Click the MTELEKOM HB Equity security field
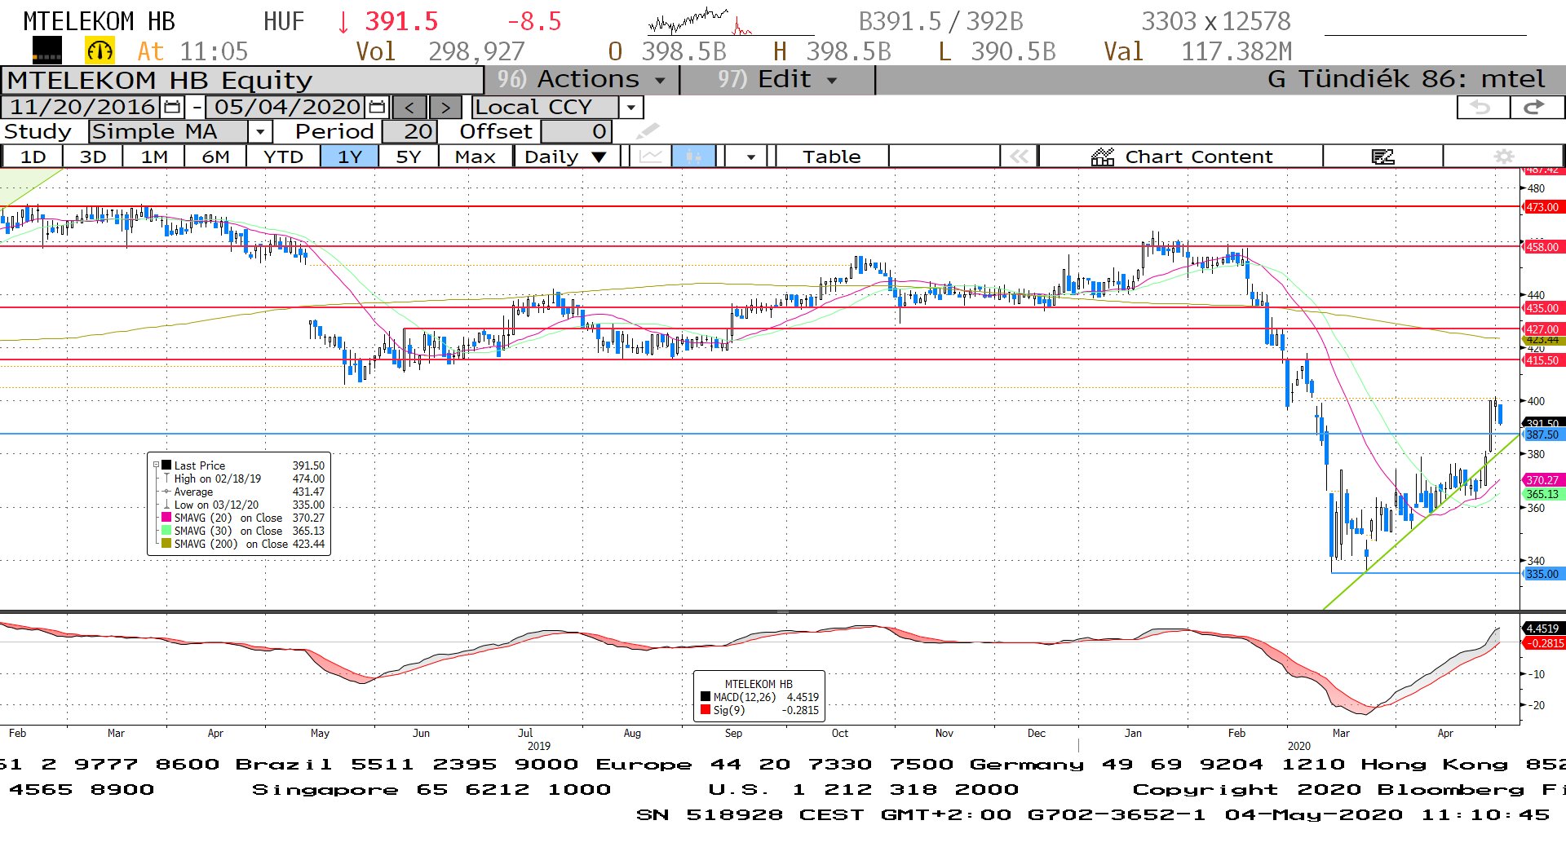 [x=242, y=80]
